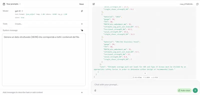Click inside the system message text area
The image size is (200, 95).
pos(44,60)
